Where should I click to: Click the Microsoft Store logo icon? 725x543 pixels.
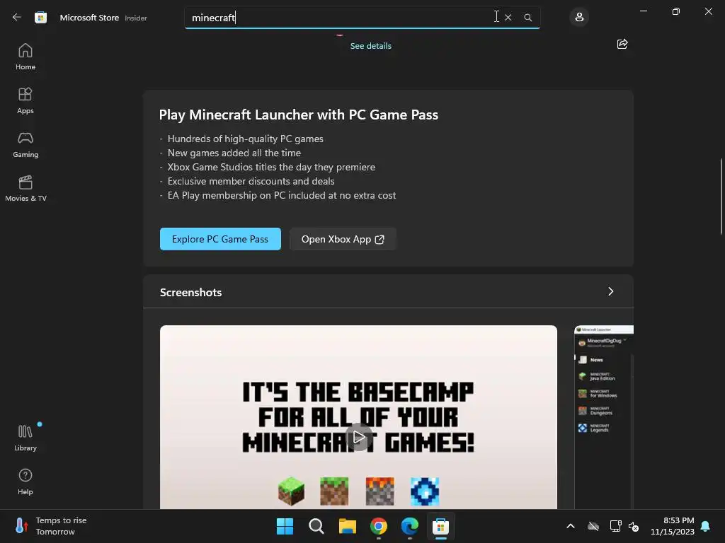click(40, 18)
